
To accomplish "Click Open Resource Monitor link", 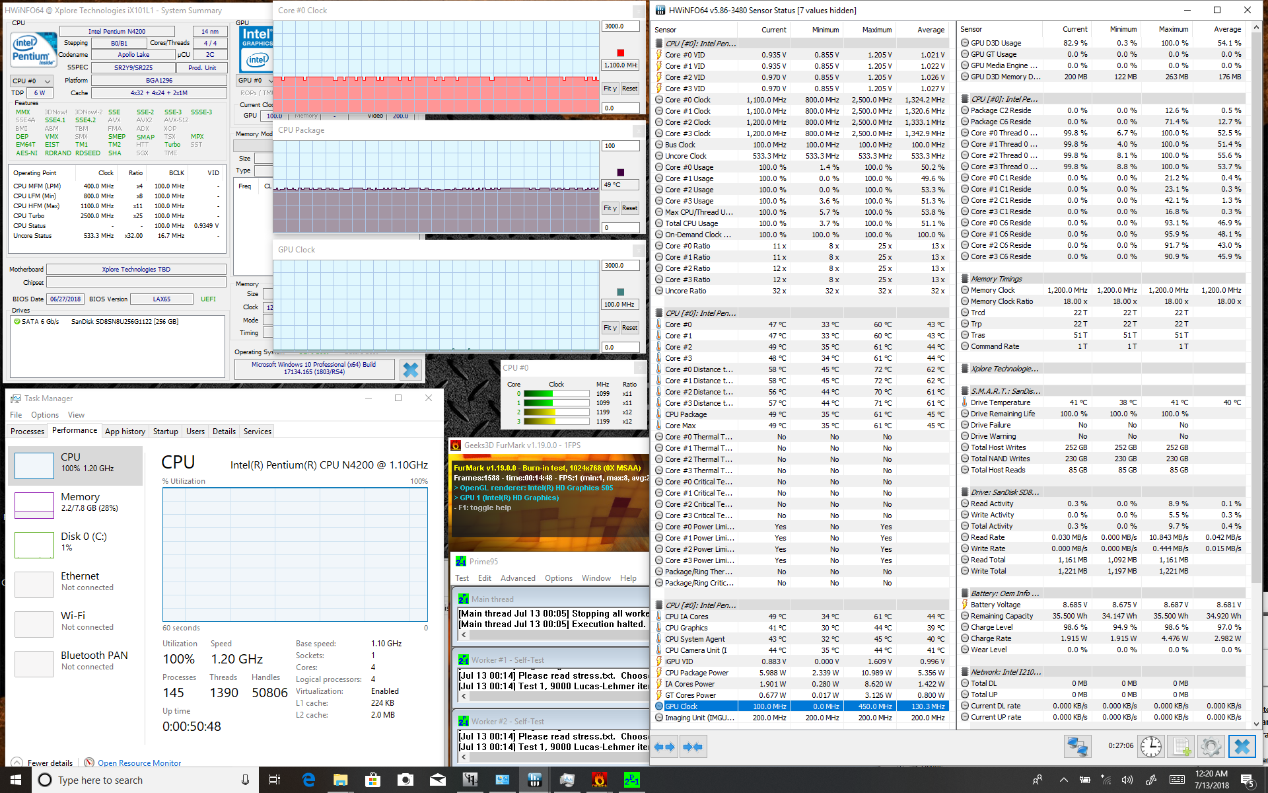I will tap(139, 763).
